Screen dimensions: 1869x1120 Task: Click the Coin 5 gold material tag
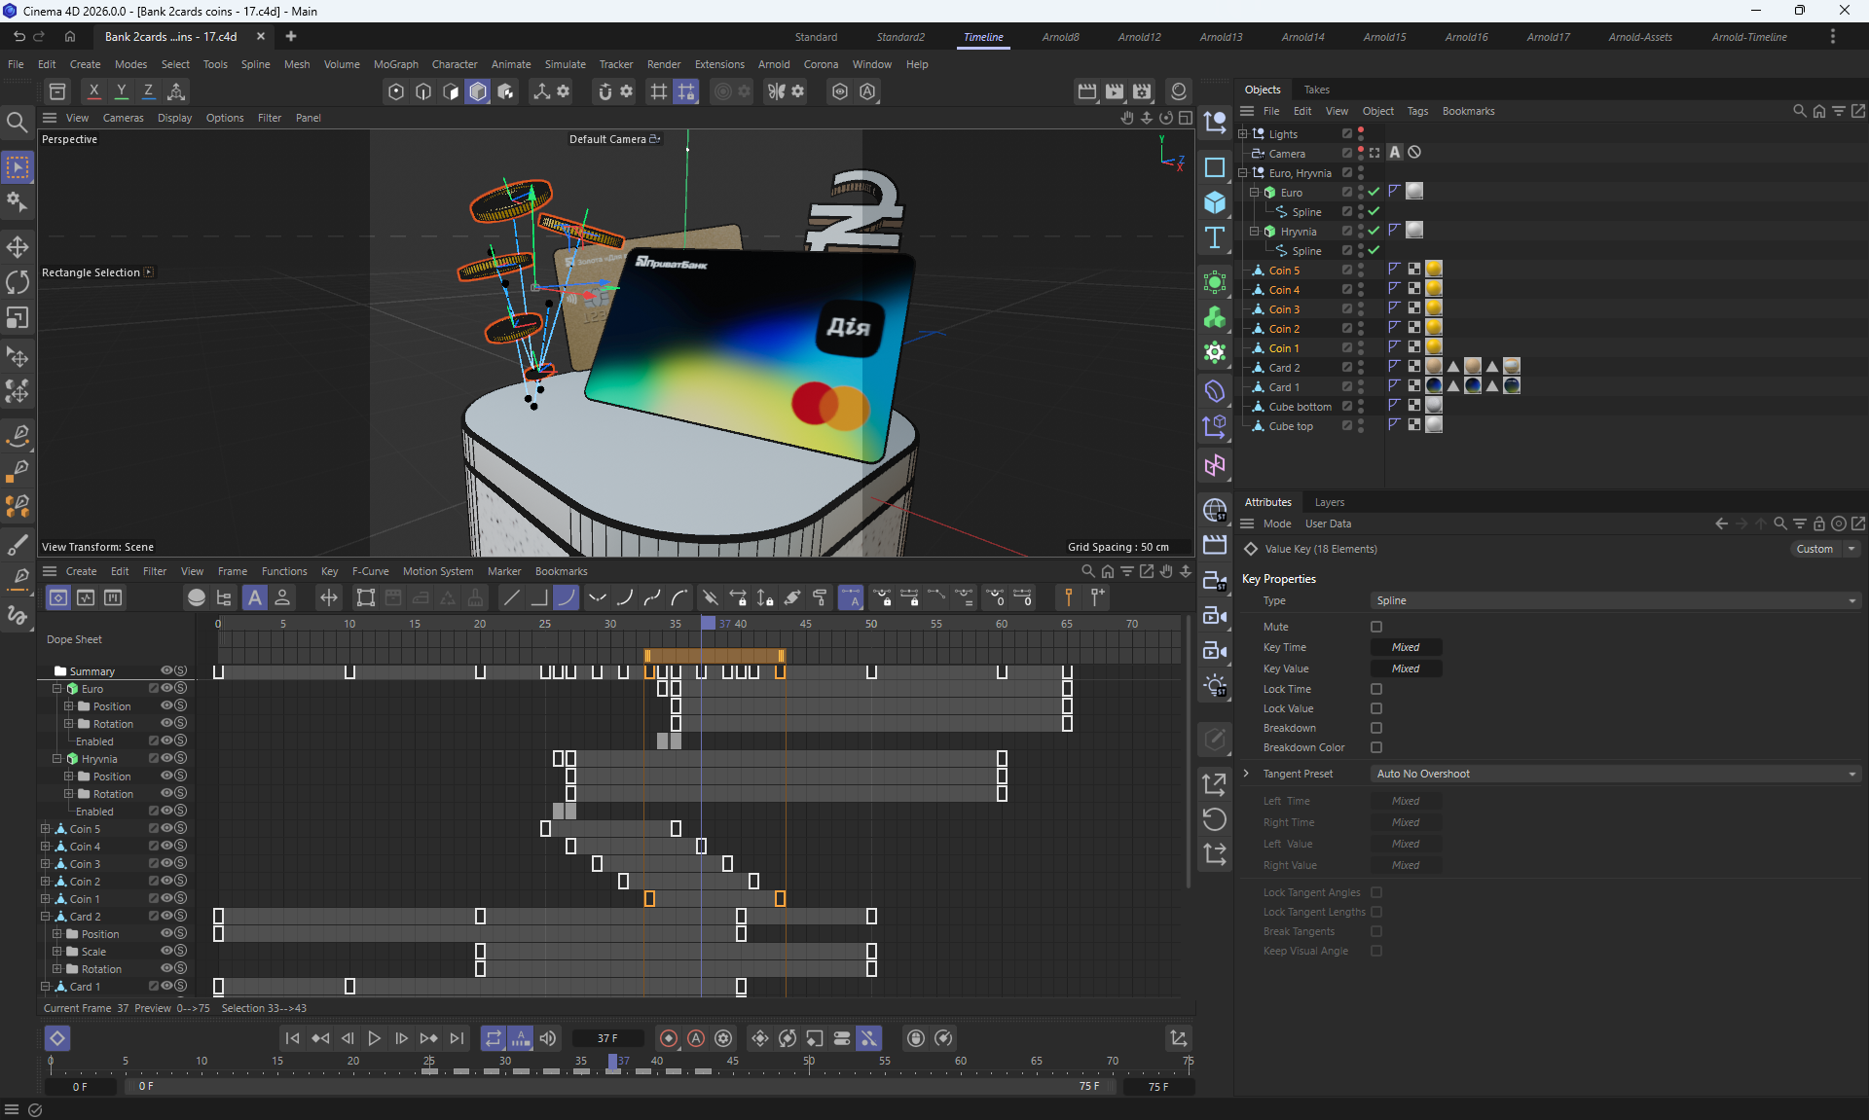pyautogui.click(x=1434, y=270)
